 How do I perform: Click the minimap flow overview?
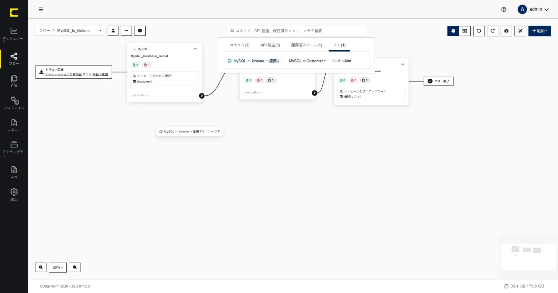(528, 257)
